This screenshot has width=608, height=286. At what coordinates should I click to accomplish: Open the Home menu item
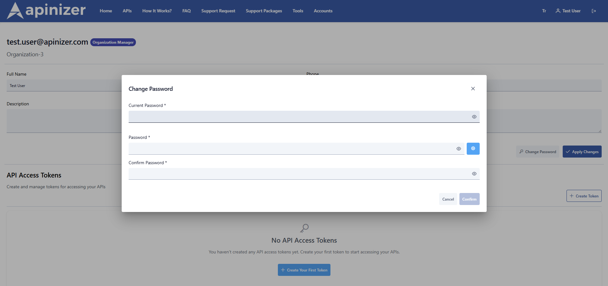[x=106, y=11]
